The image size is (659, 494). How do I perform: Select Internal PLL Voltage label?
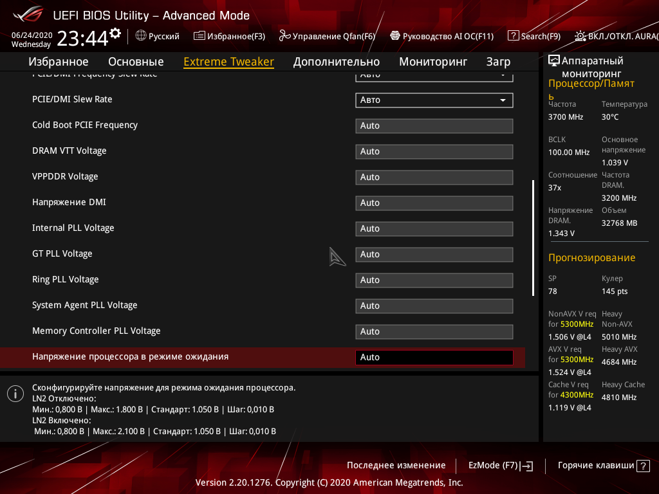[x=73, y=228]
